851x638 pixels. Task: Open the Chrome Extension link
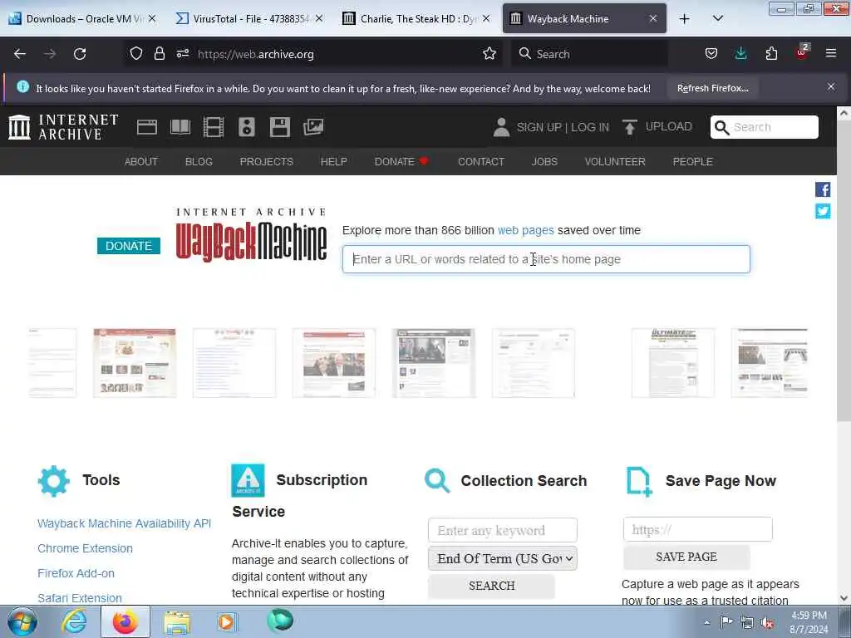(86, 548)
